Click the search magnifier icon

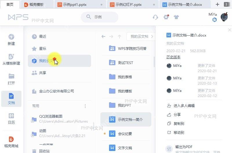(x=88, y=17)
